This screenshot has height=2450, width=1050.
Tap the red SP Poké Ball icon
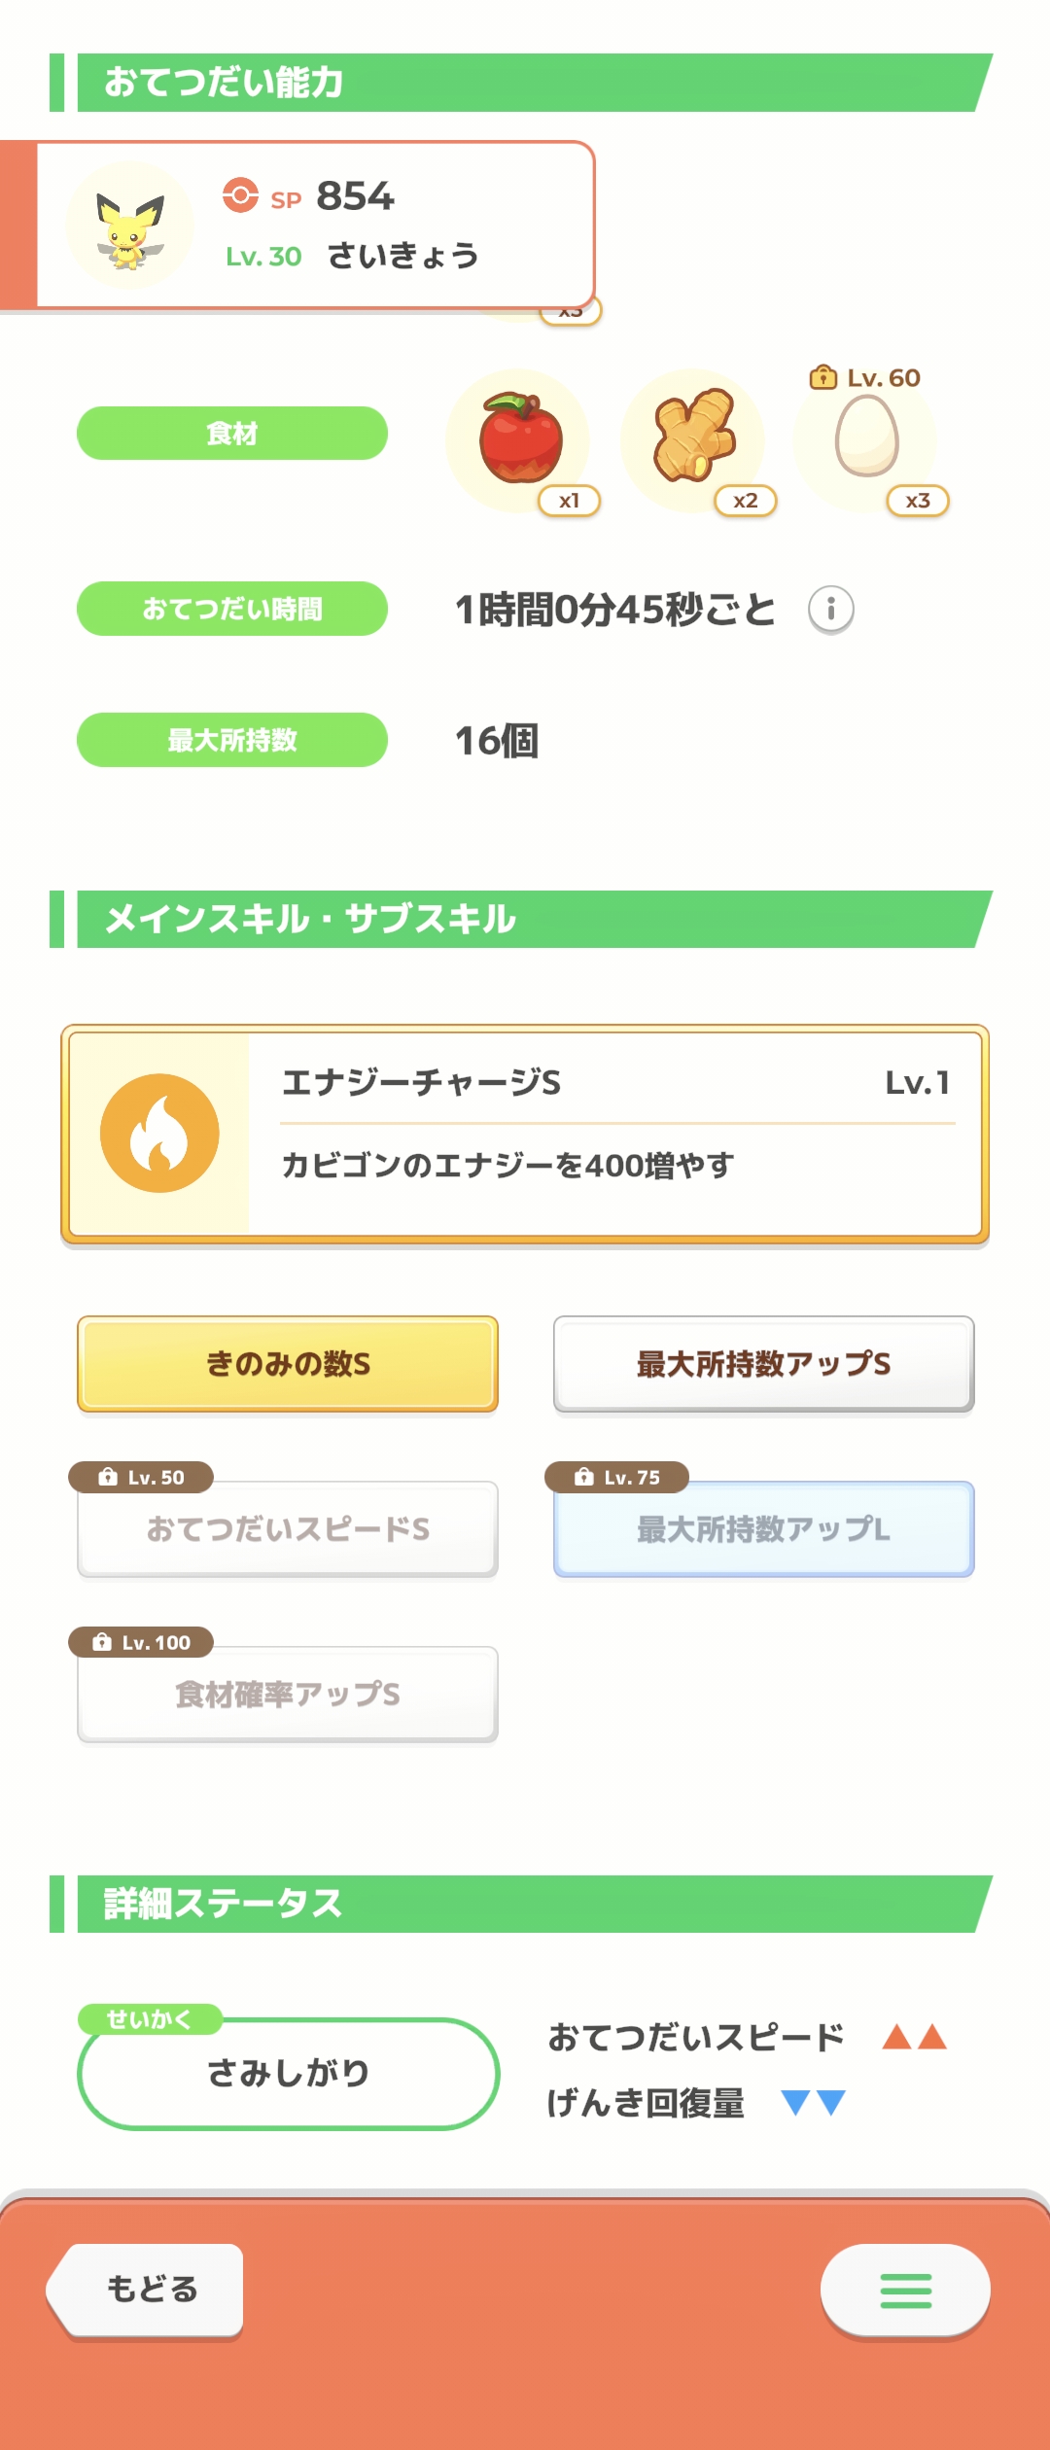tap(240, 195)
